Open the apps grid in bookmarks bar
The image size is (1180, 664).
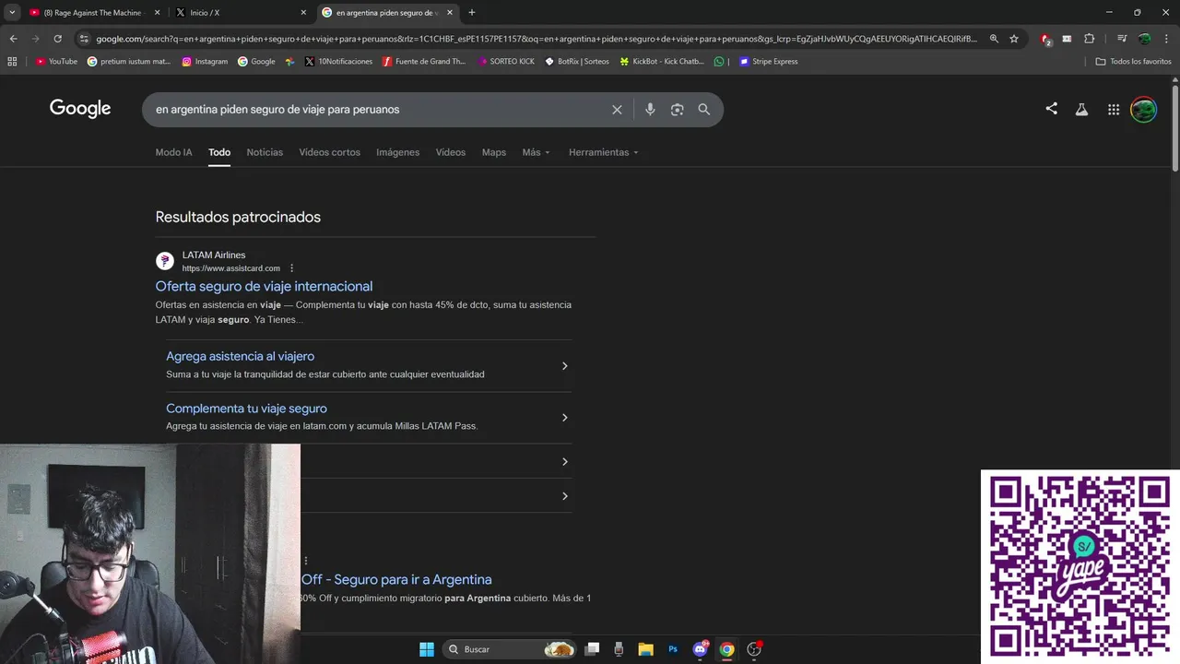12,62
